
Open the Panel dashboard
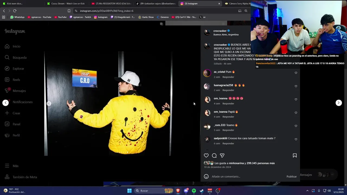click(x=12, y=124)
